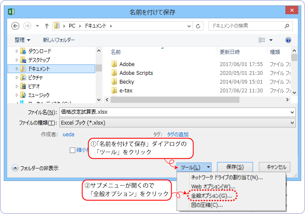The image size is (305, 214).
Task: Open the 整理 menu
Action: pyautogui.click(x=22, y=40)
